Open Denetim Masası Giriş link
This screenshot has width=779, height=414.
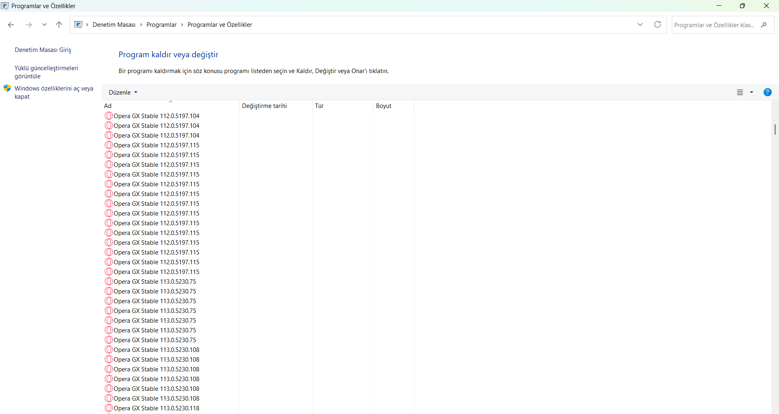(x=43, y=50)
